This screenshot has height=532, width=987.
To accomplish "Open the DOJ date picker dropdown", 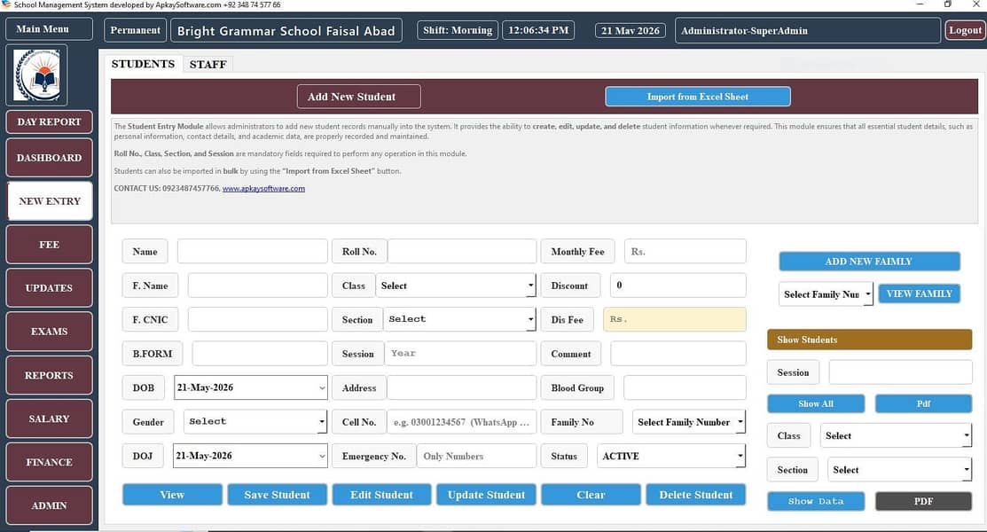I will point(251,455).
